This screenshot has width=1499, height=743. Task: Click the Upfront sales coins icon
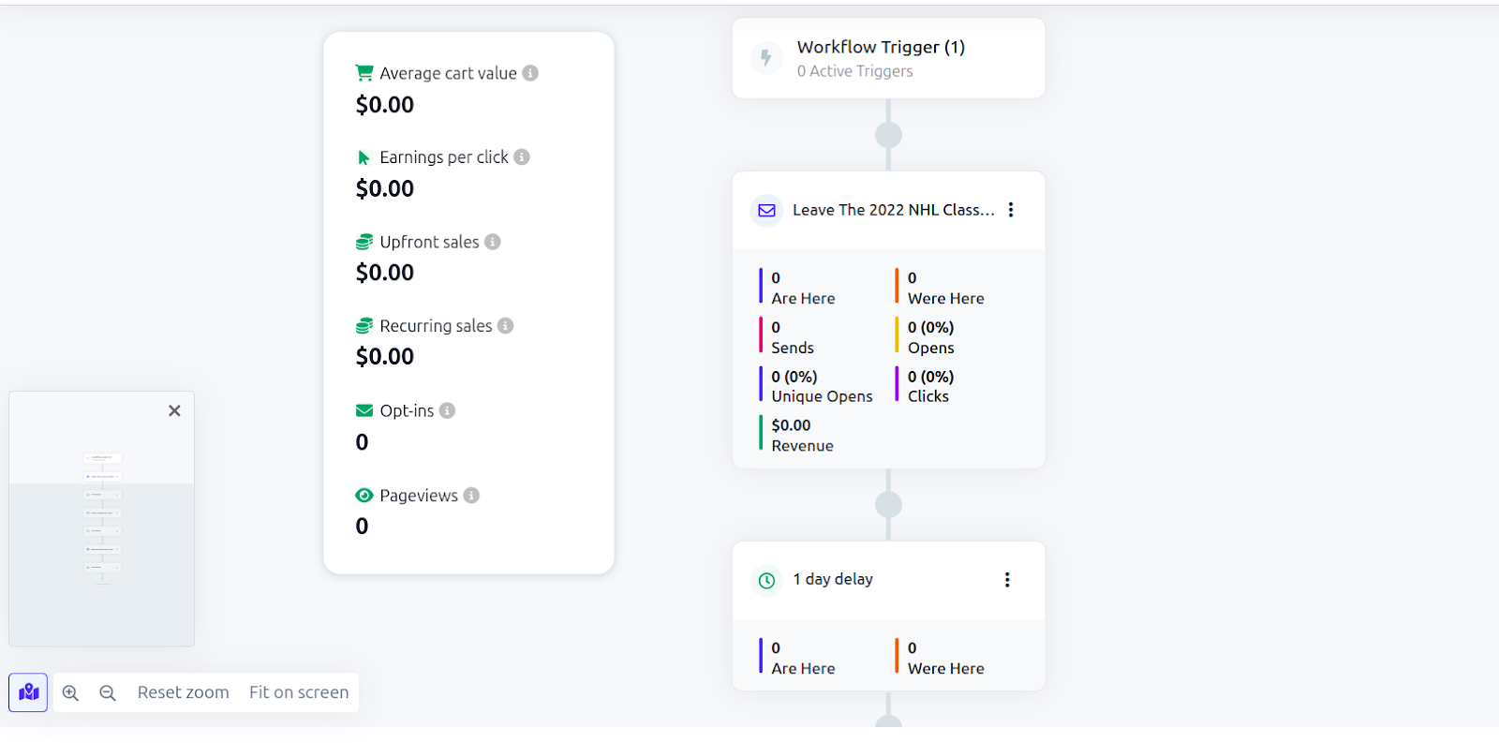pos(364,242)
